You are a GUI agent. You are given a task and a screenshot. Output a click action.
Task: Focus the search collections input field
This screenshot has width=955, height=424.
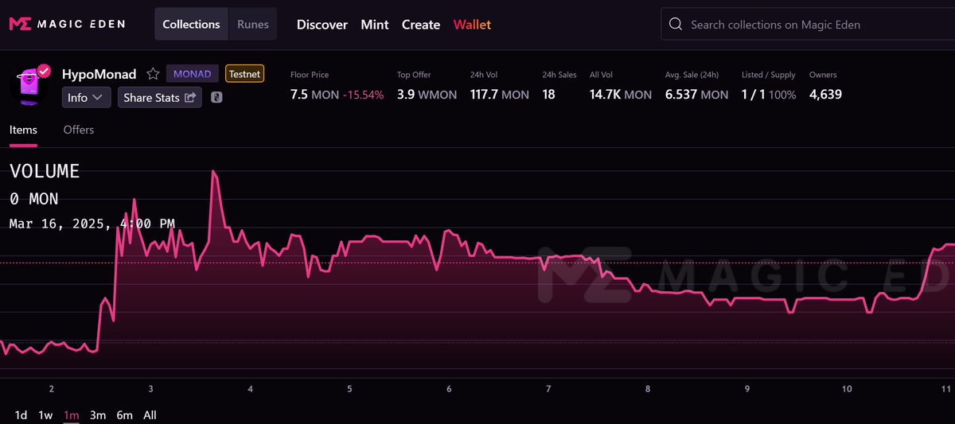[x=808, y=24]
